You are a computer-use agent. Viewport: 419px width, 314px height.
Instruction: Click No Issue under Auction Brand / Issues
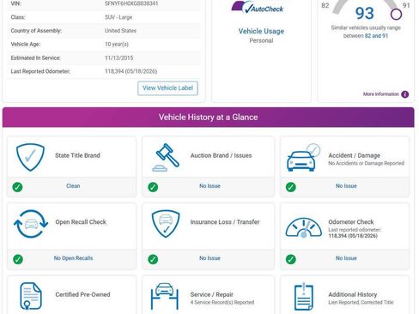[209, 186]
